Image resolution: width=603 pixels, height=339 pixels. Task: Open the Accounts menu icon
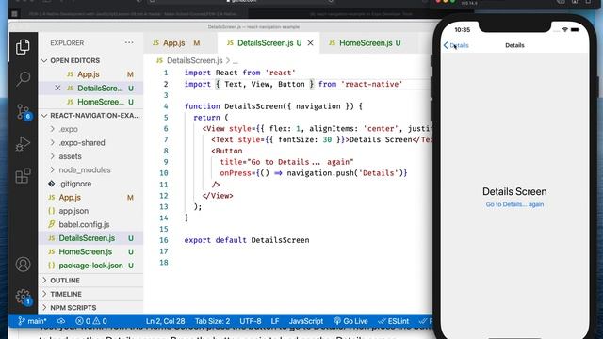click(23, 265)
